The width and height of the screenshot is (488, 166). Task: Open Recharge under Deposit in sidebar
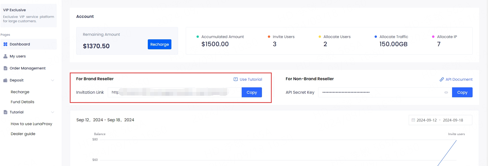point(20,92)
